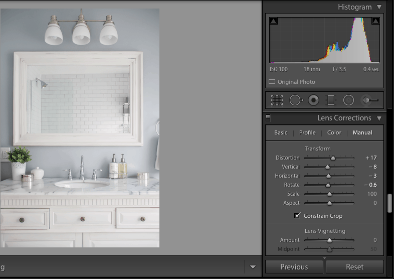
Task: Toggle highlight clipping indicator in histogram
Action: pos(375,21)
